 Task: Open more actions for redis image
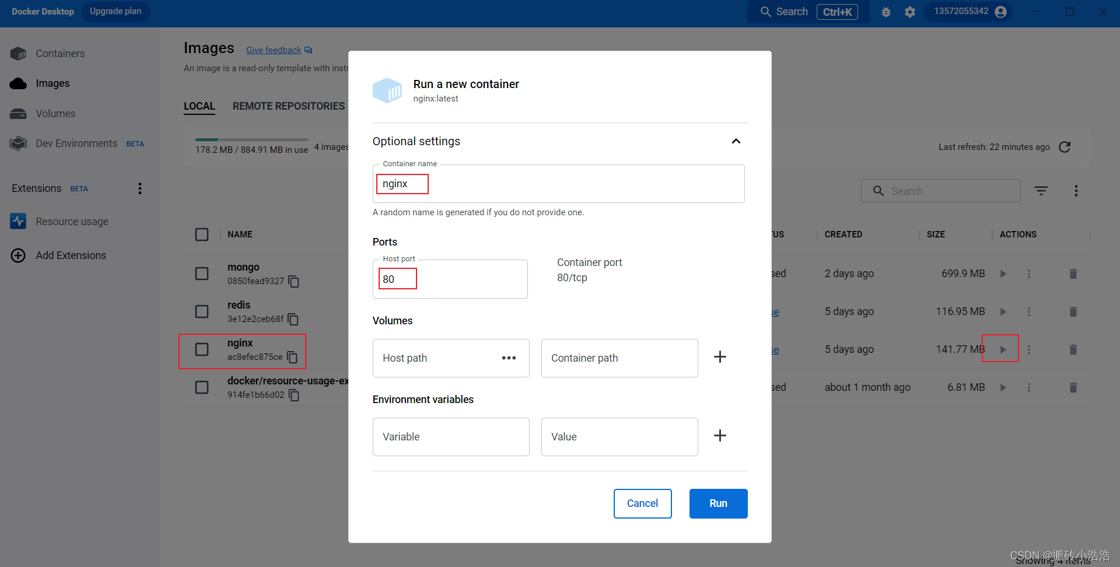click(1029, 311)
